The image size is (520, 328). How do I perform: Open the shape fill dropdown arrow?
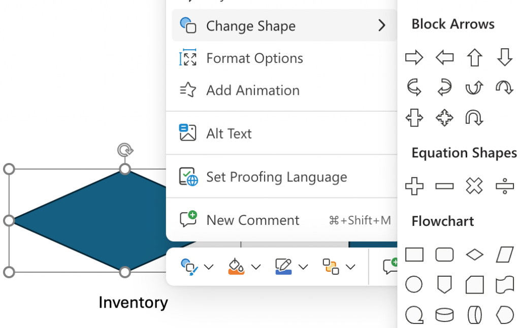(256, 267)
